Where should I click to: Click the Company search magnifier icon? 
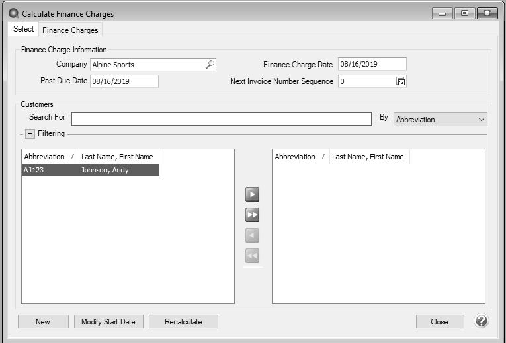coord(210,65)
